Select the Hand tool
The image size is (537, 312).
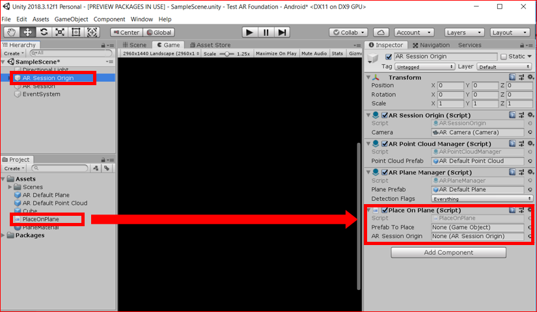click(x=11, y=32)
